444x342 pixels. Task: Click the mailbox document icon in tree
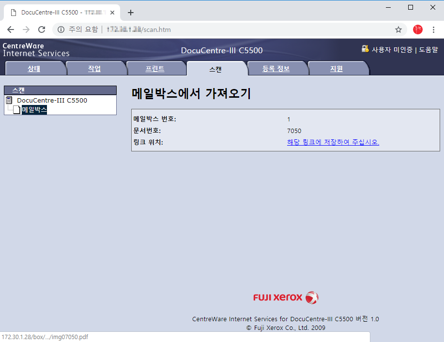(17, 109)
